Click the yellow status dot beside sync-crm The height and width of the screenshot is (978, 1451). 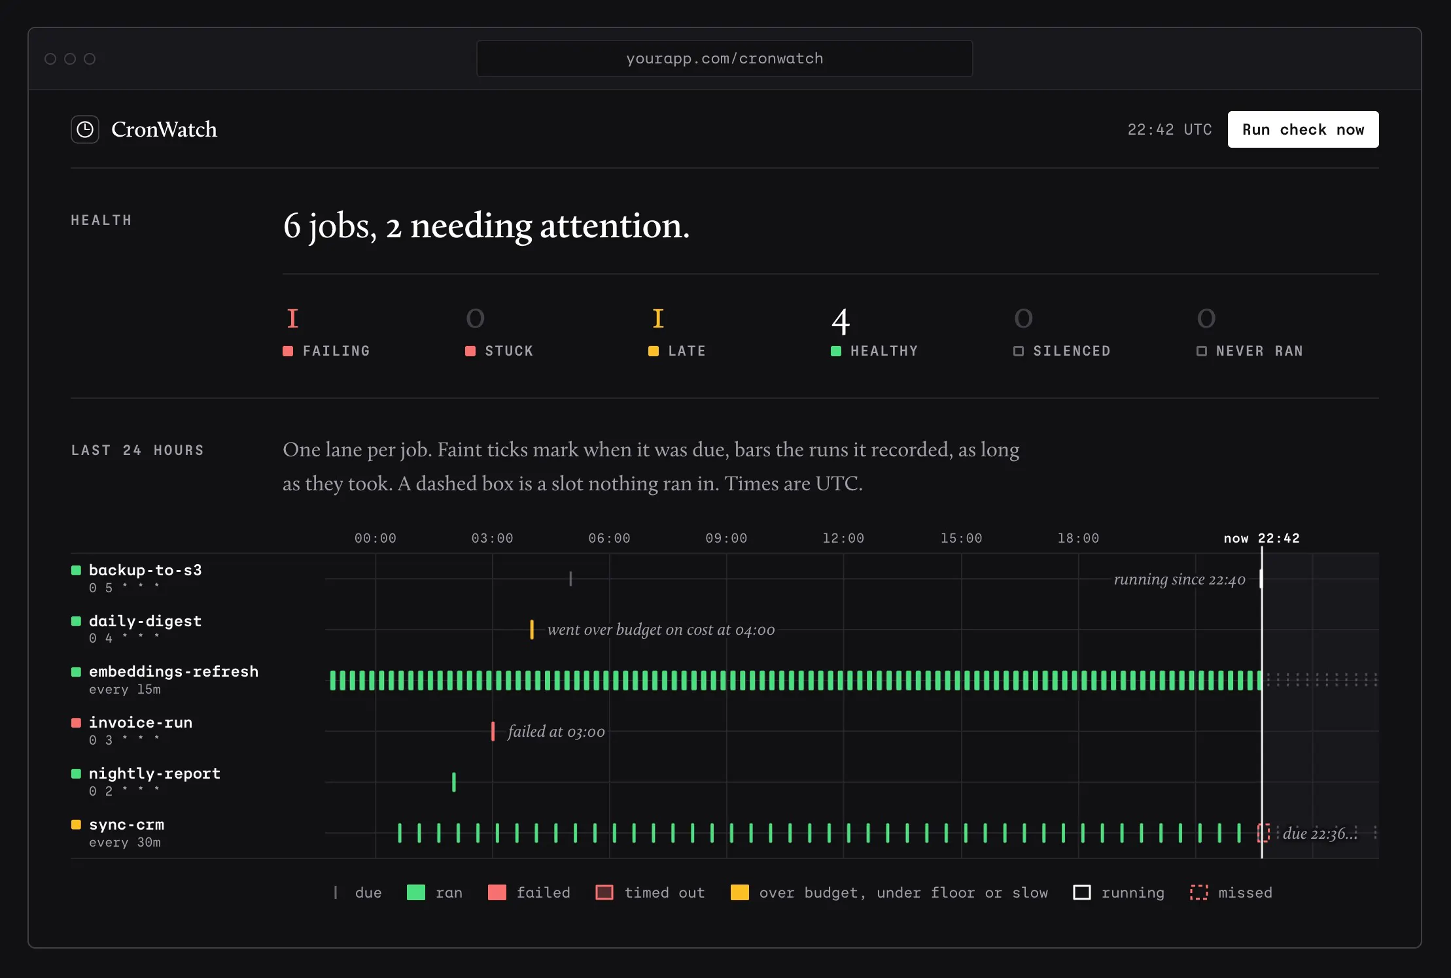(x=76, y=824)
